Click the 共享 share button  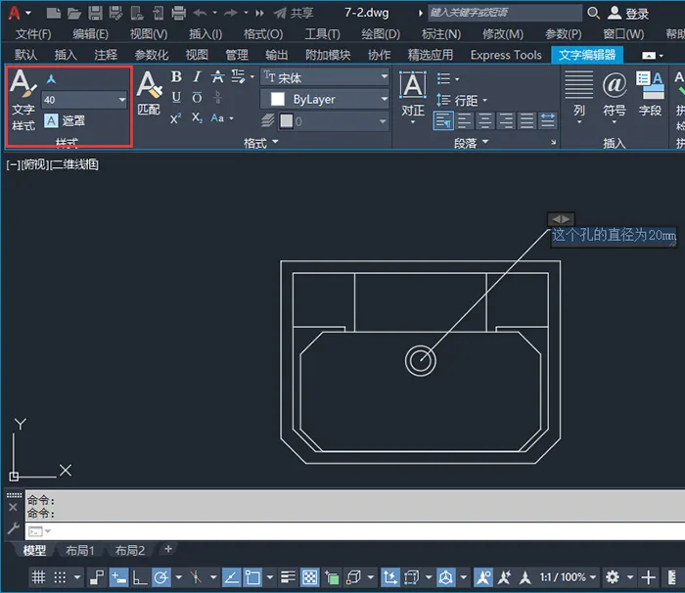click(294, 13)
